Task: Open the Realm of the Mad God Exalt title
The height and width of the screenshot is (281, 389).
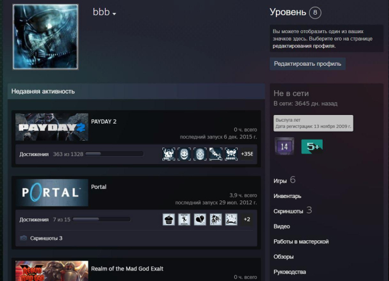Action: [127, 269]
